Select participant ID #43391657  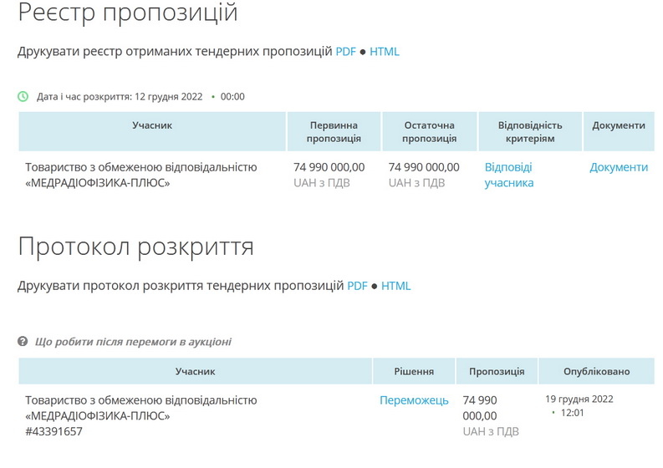pyautogui.click(x=54, y=431)
